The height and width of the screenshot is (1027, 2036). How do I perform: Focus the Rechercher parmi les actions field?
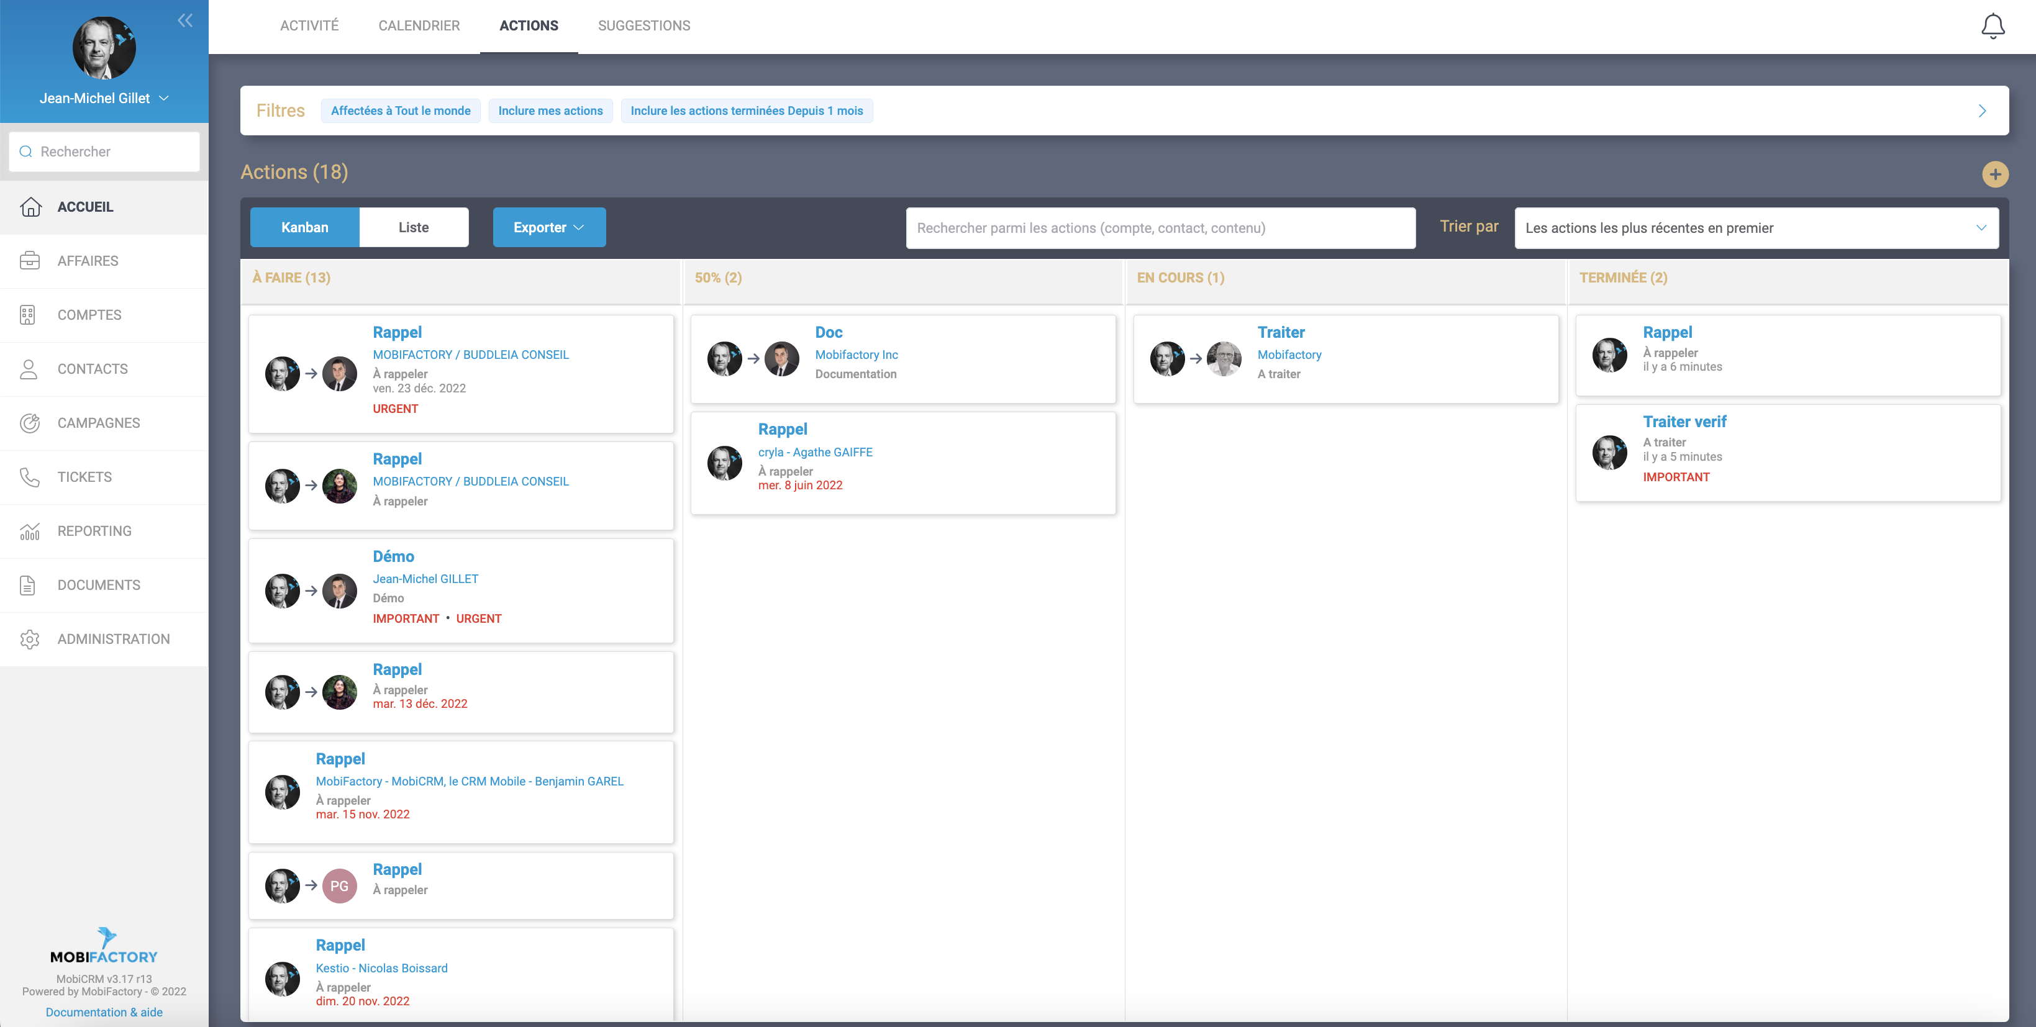[1160, 227]
